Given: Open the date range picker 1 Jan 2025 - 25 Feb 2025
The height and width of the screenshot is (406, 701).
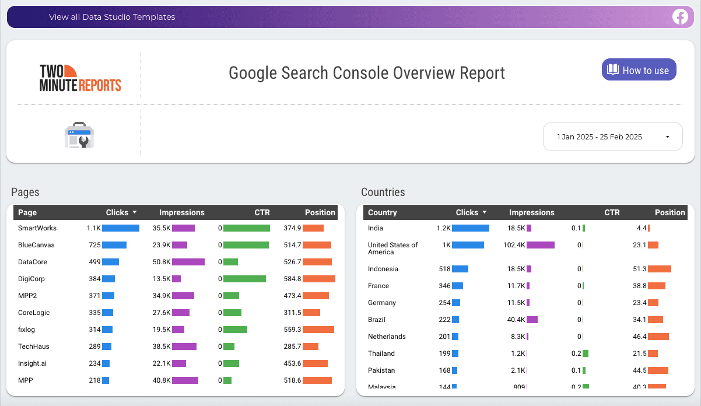Looking at the screenshot, I should point(612,136).
